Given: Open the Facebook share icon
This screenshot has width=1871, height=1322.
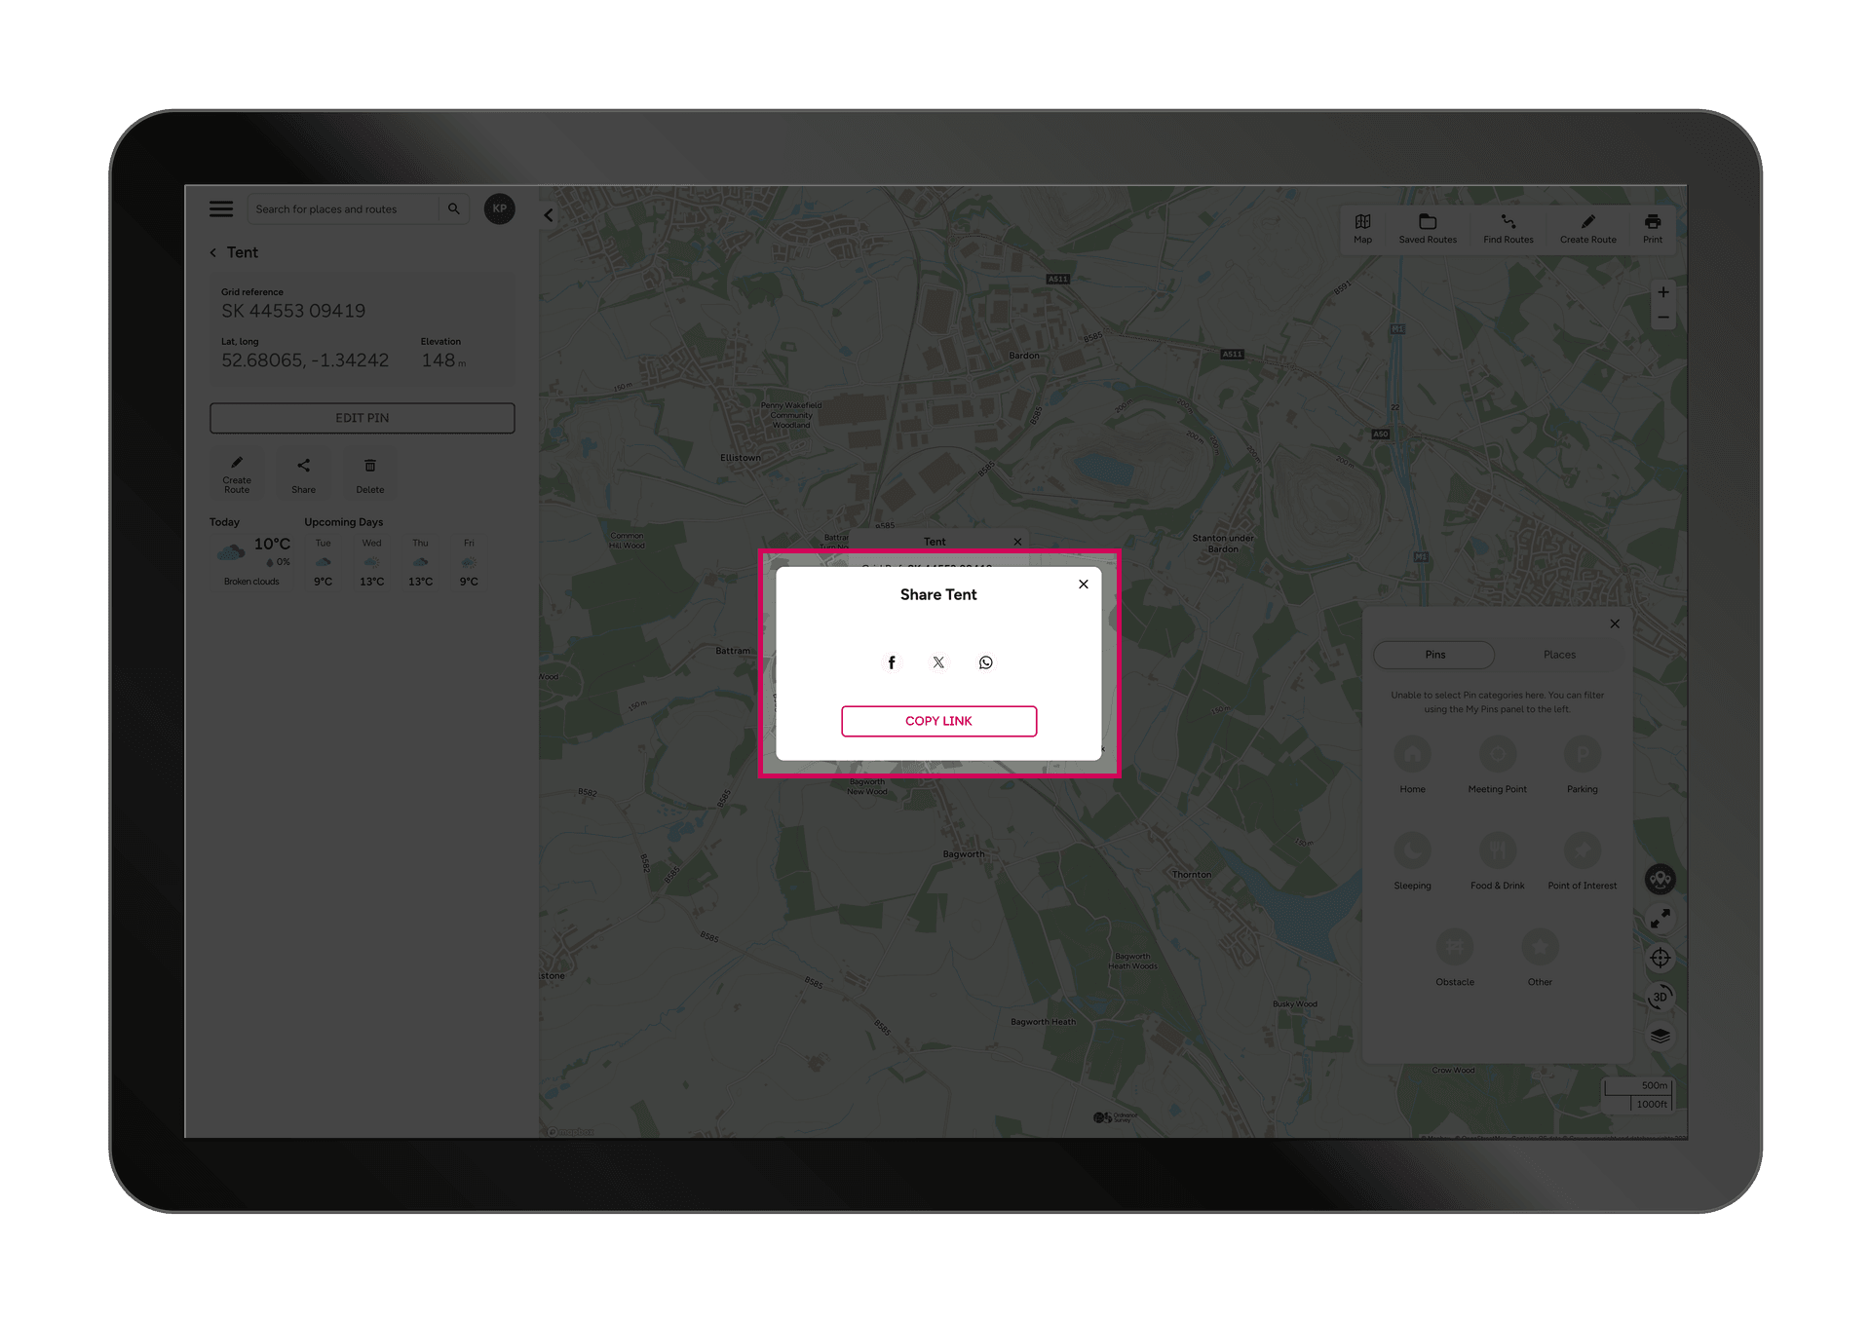Looking at the screenshot, I should [891, 661].
